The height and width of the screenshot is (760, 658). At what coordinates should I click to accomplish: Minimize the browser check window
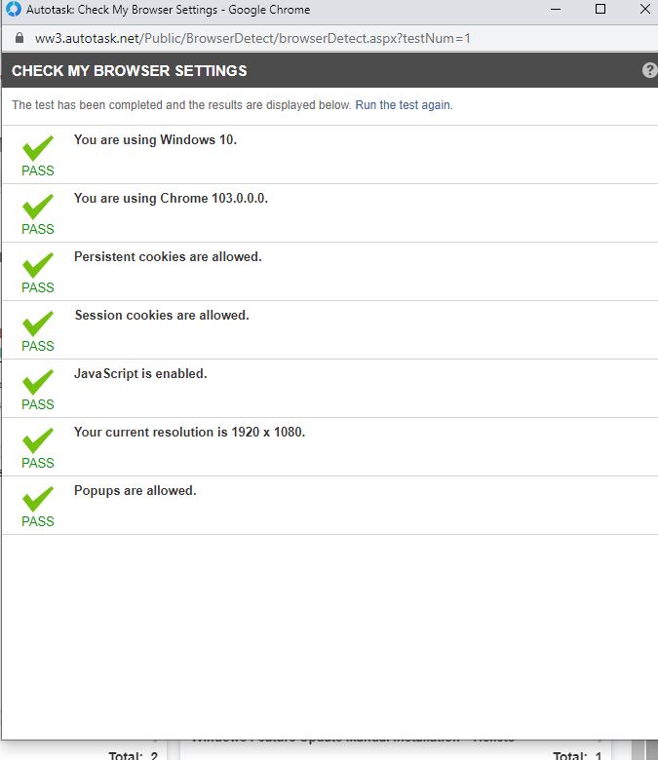point(556,10)
